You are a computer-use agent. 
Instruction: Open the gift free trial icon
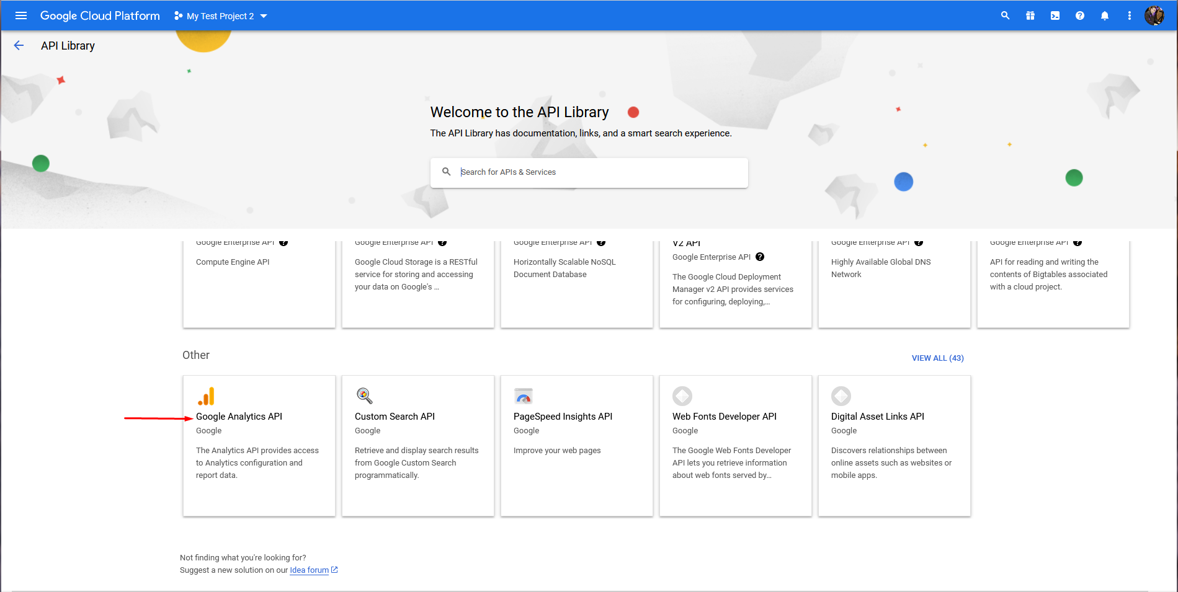[x=1030, y=16]
